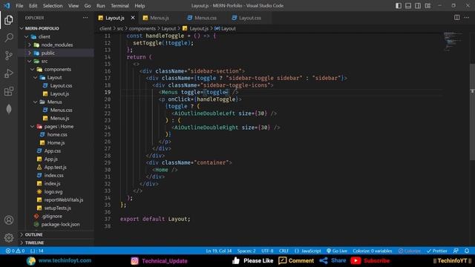Close the Layout.js tab
475x267 pixels.
click(x=133, y=18)
